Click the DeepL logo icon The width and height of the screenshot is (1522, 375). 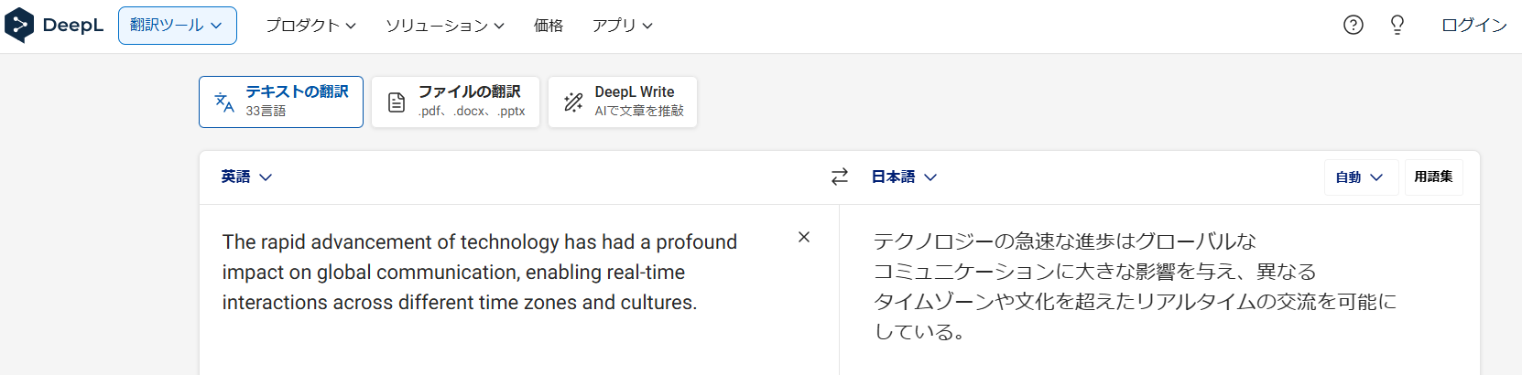[x=19, y=26]
